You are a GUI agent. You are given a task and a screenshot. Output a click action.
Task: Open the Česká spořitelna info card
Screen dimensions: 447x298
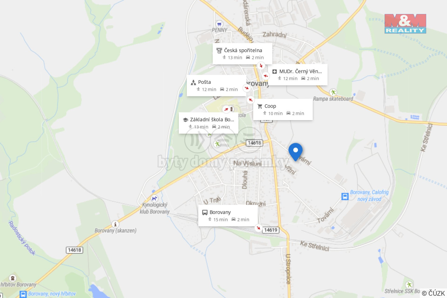(x=242, y=54)
